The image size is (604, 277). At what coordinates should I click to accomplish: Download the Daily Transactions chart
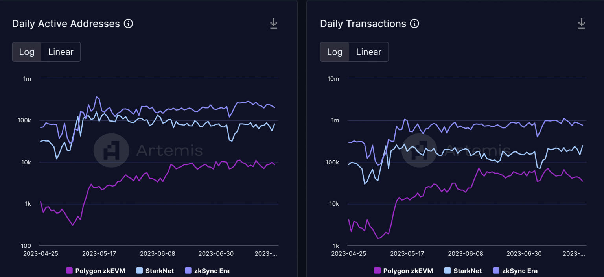pyautogui.click(x=581, y=24)
